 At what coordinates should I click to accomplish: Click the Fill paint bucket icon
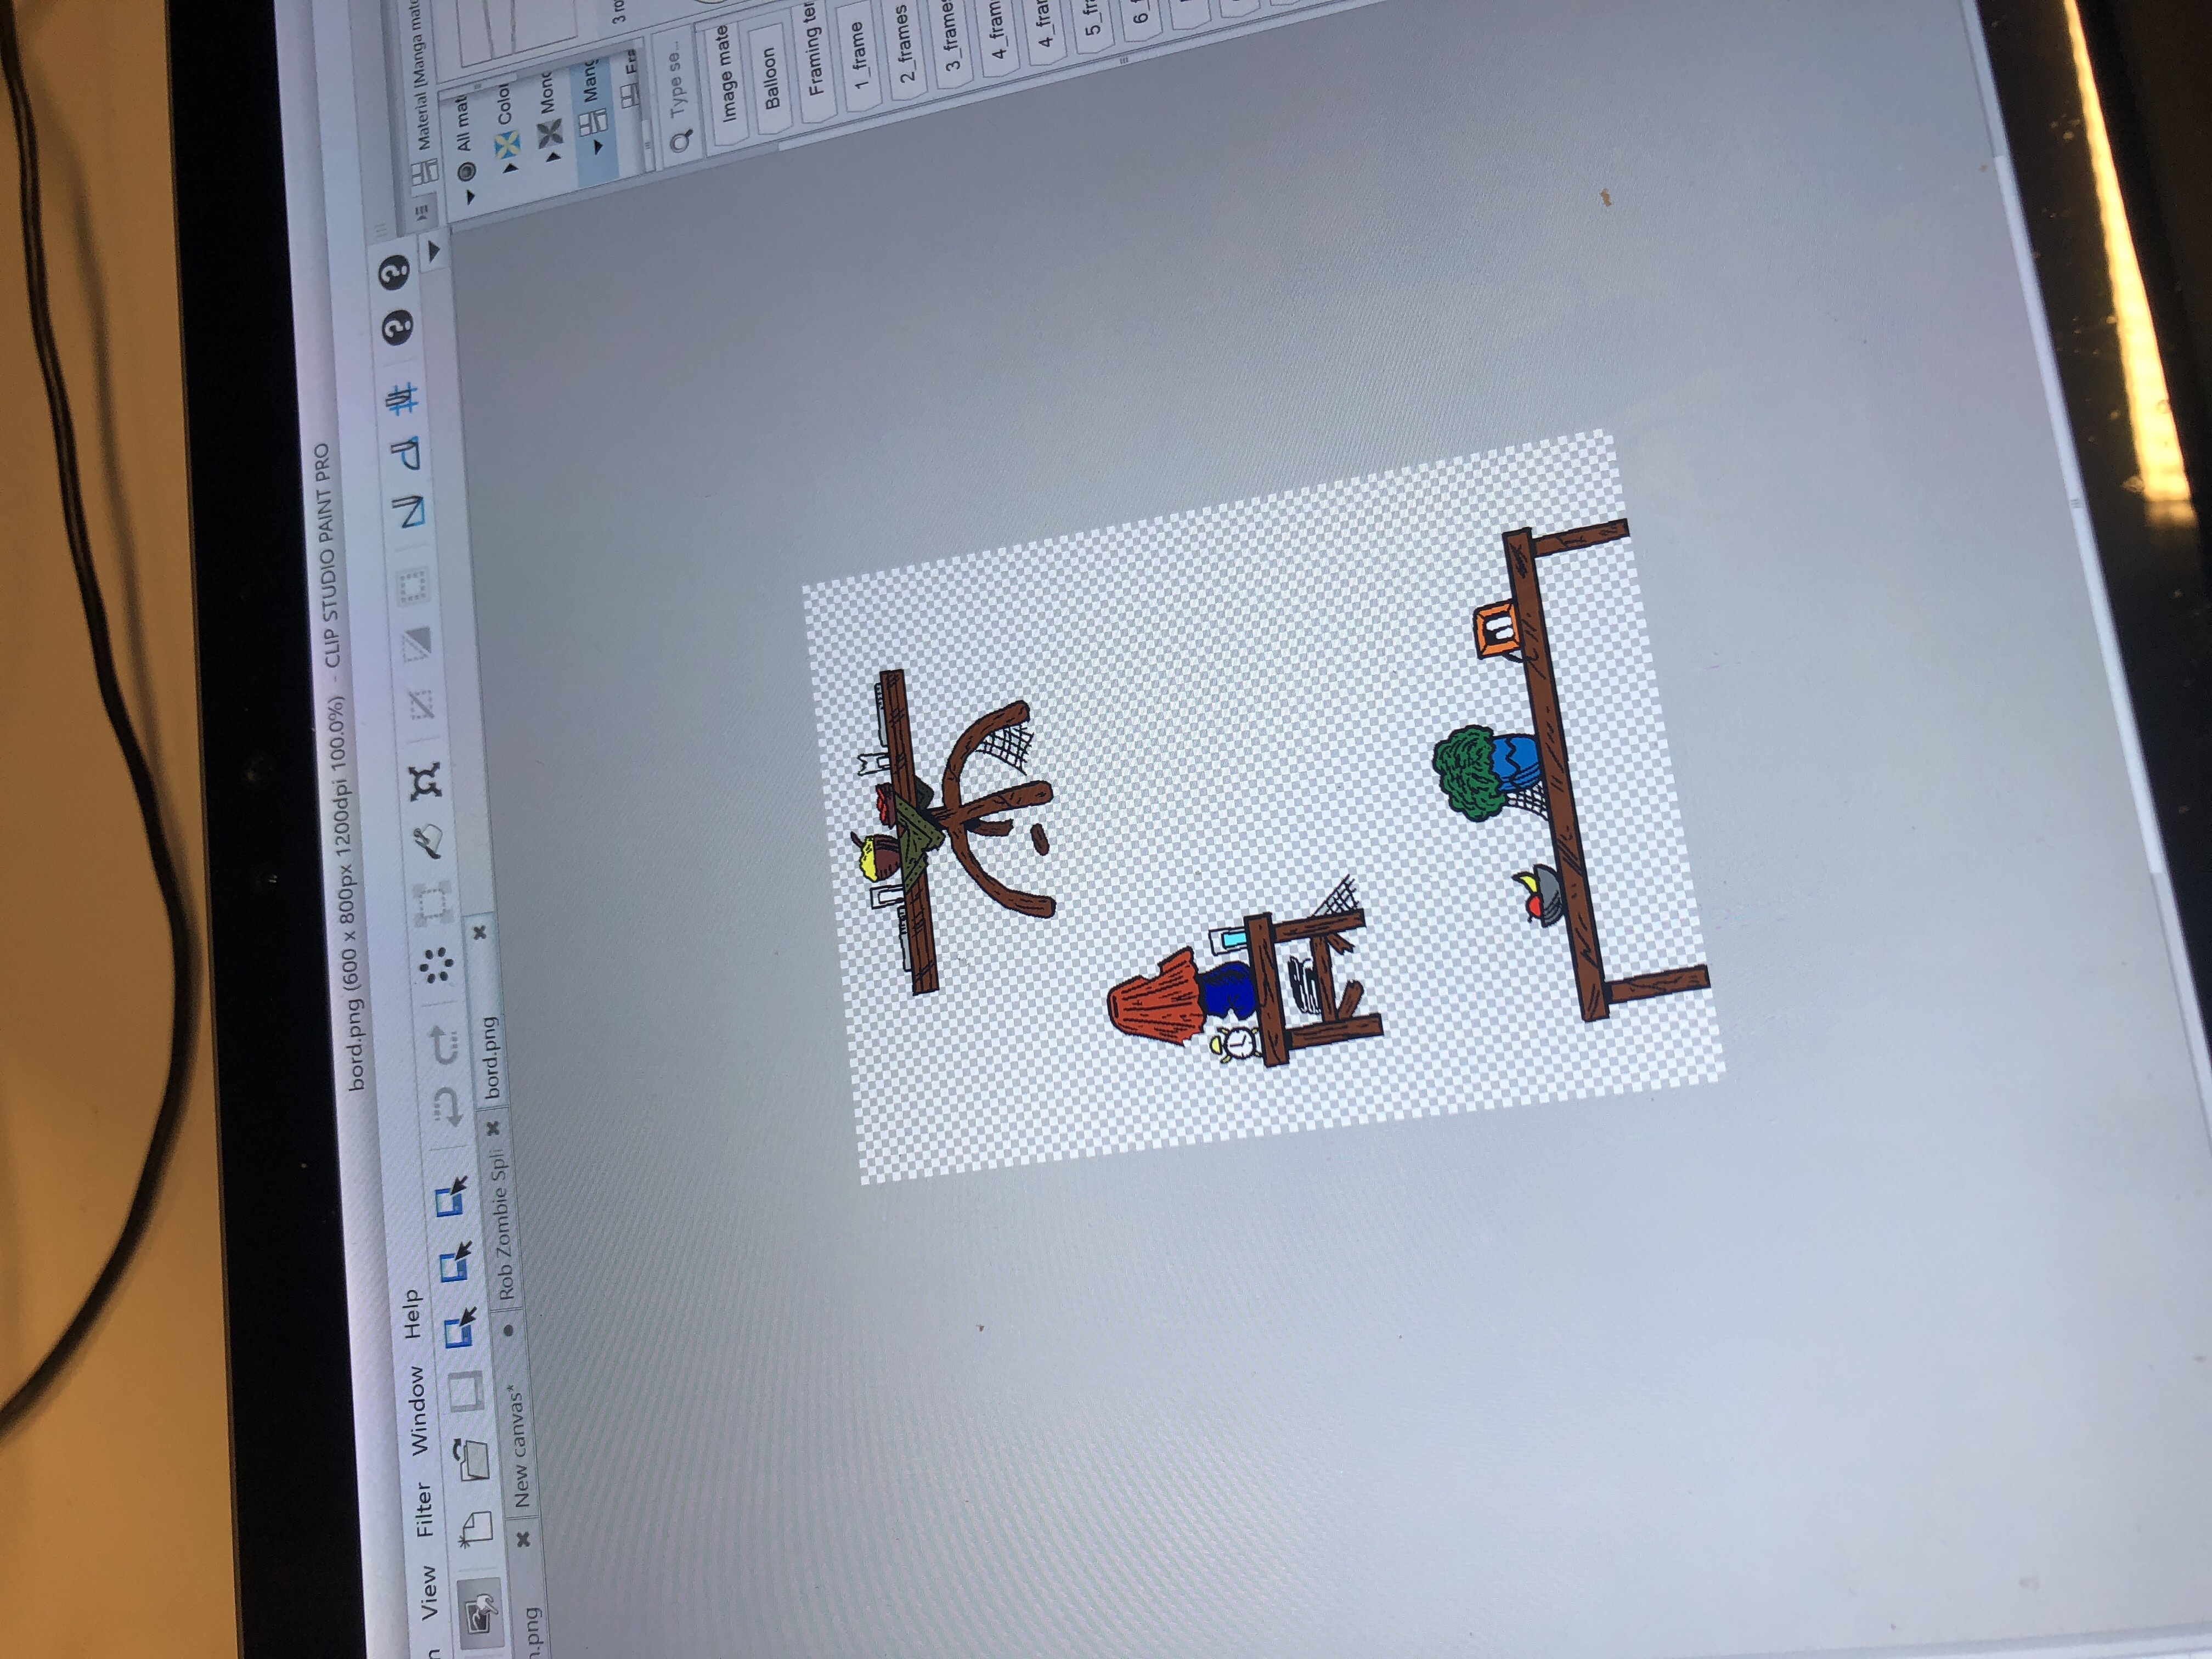click(429, 841)
